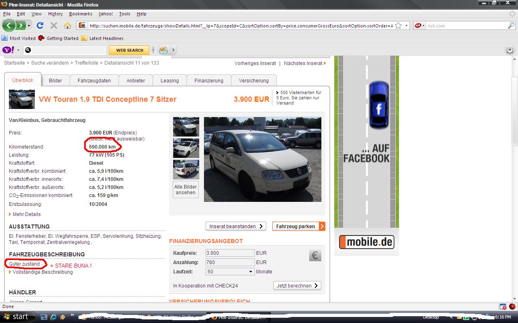Expand the Mehr Details section

click(26, 214)
